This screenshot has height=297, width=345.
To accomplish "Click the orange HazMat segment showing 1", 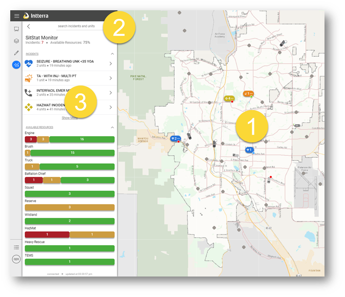I will tap(92, 235).
